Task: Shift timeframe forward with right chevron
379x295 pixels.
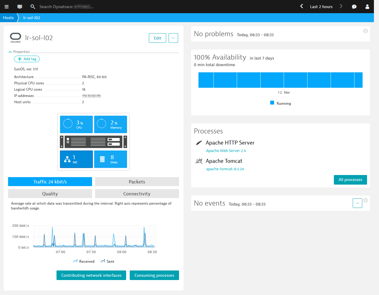Action: 341,6
